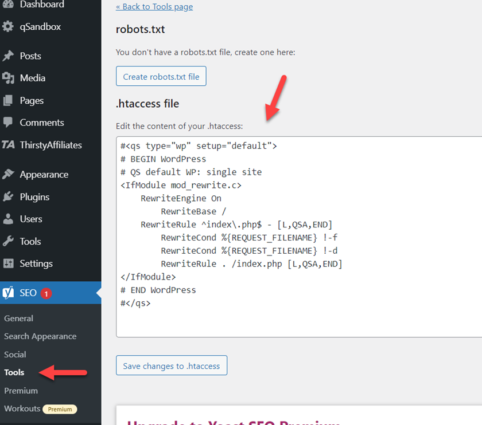Viewport: 482px width, 425px height.
Task: Open ThirstyAffiliates menu
Action: [x=50, y=145]
